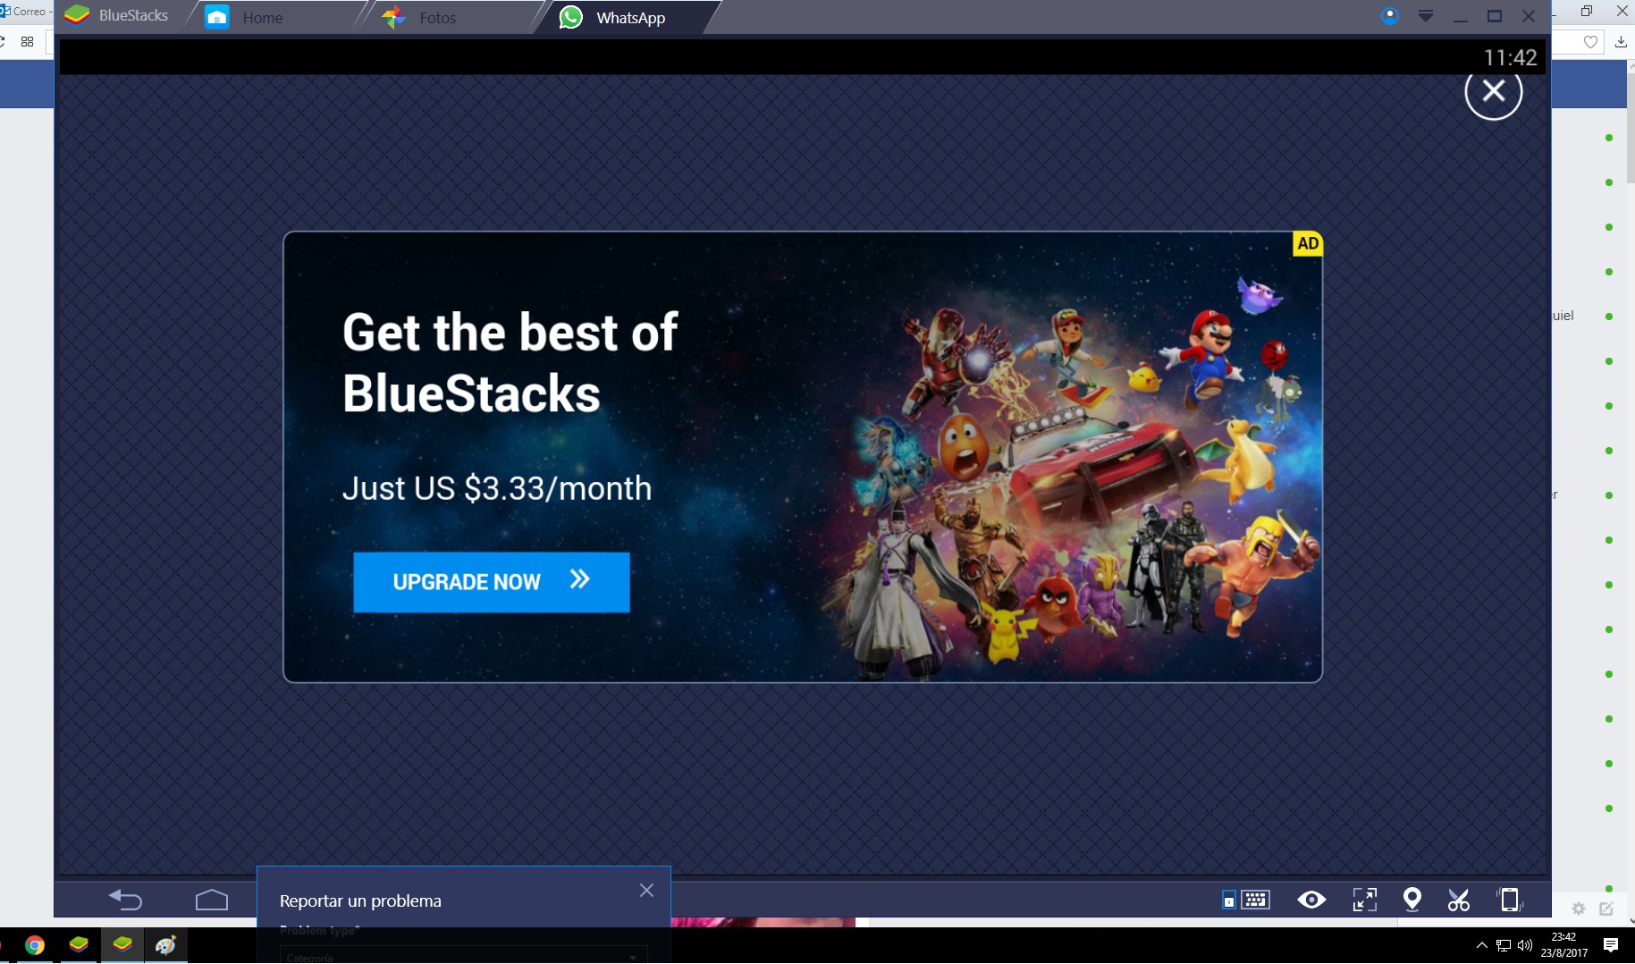The width and height of the screenshot is (1635, 964).
Task: Click the scissors screenshot tool
Action: [x=1458, y=900]
